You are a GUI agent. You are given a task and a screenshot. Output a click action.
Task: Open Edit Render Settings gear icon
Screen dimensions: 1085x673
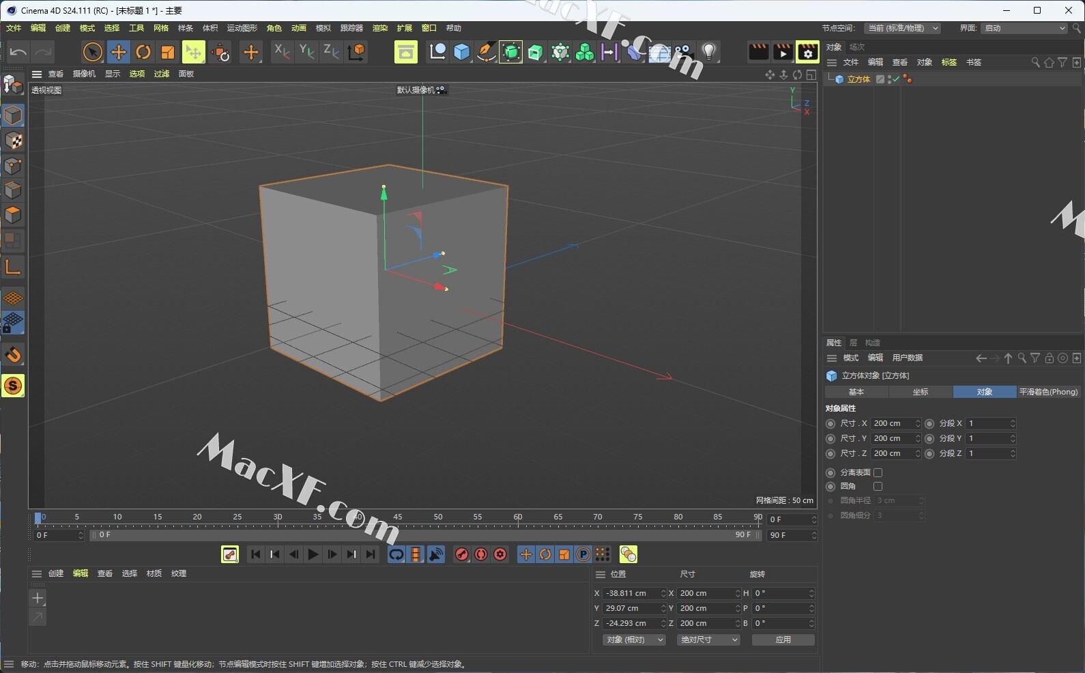coord(807,52)
